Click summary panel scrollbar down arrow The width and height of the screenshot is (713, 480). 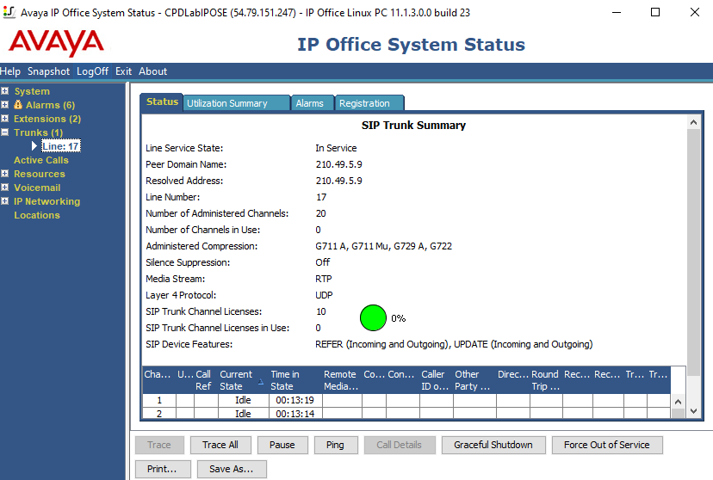click(x=693, y=411)
